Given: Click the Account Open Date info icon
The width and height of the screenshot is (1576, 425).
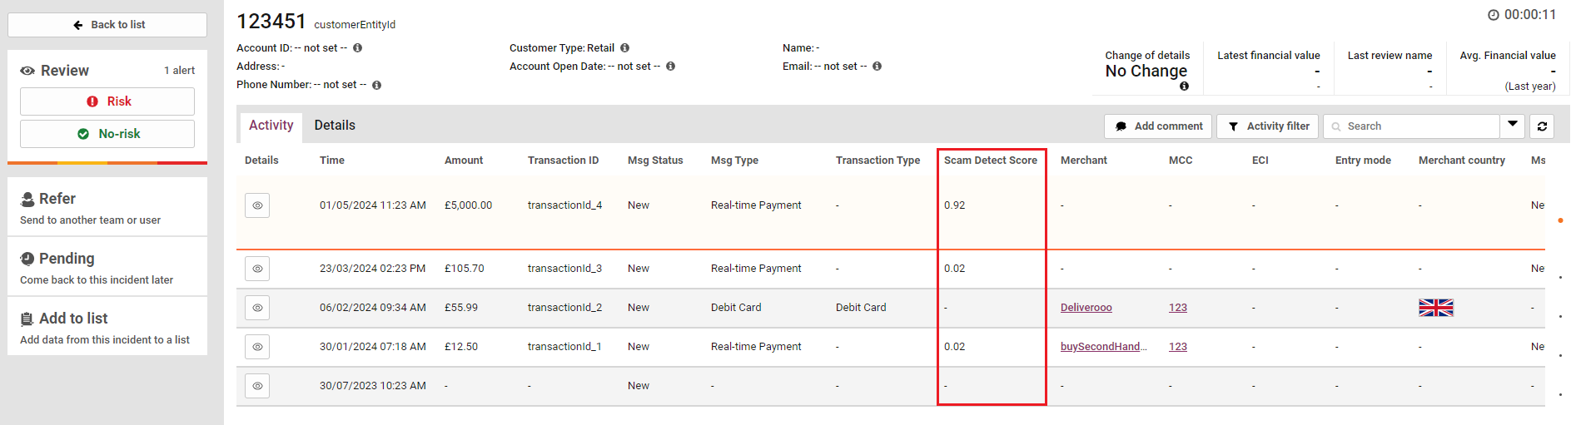Looking at the screenshot, I should pyautogui.click(x=670, y=67).
